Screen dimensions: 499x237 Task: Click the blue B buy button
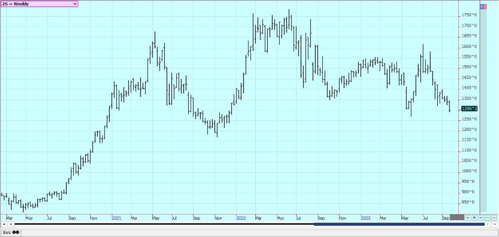483,6
